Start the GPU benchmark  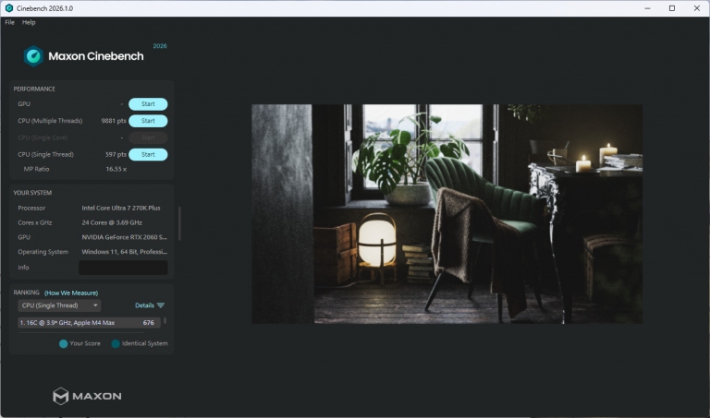(x=148, y=104)
